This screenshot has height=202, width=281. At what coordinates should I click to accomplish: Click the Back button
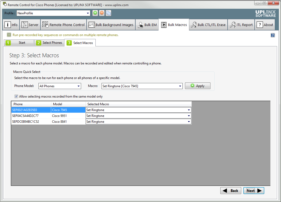click(231, 191)
